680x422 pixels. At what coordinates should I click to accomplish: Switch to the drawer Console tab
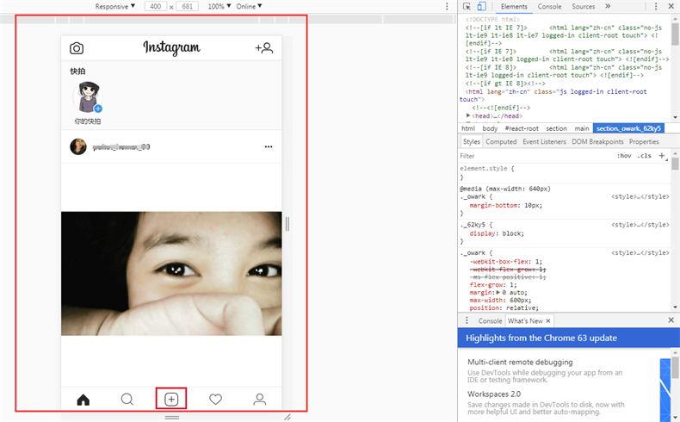coord(490,321)
